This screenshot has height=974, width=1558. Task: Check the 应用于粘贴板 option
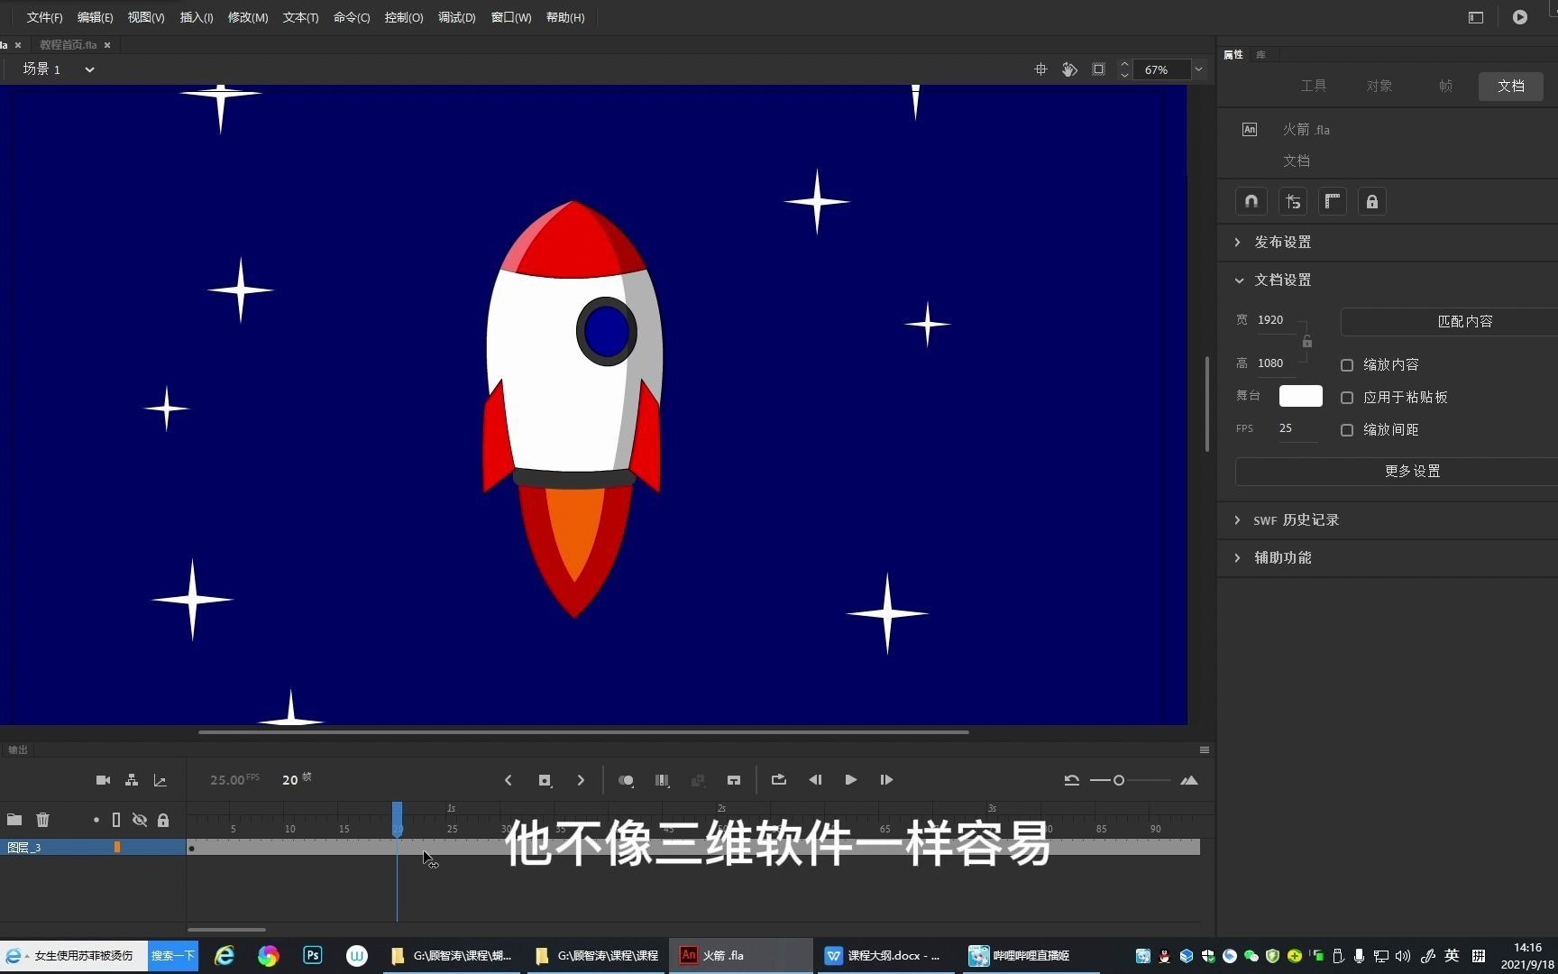[x=1347, y=397]
